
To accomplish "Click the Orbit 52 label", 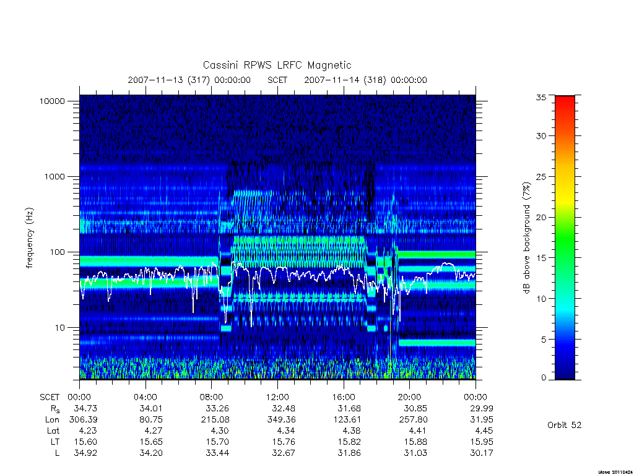I will click(x=565, y=425).
